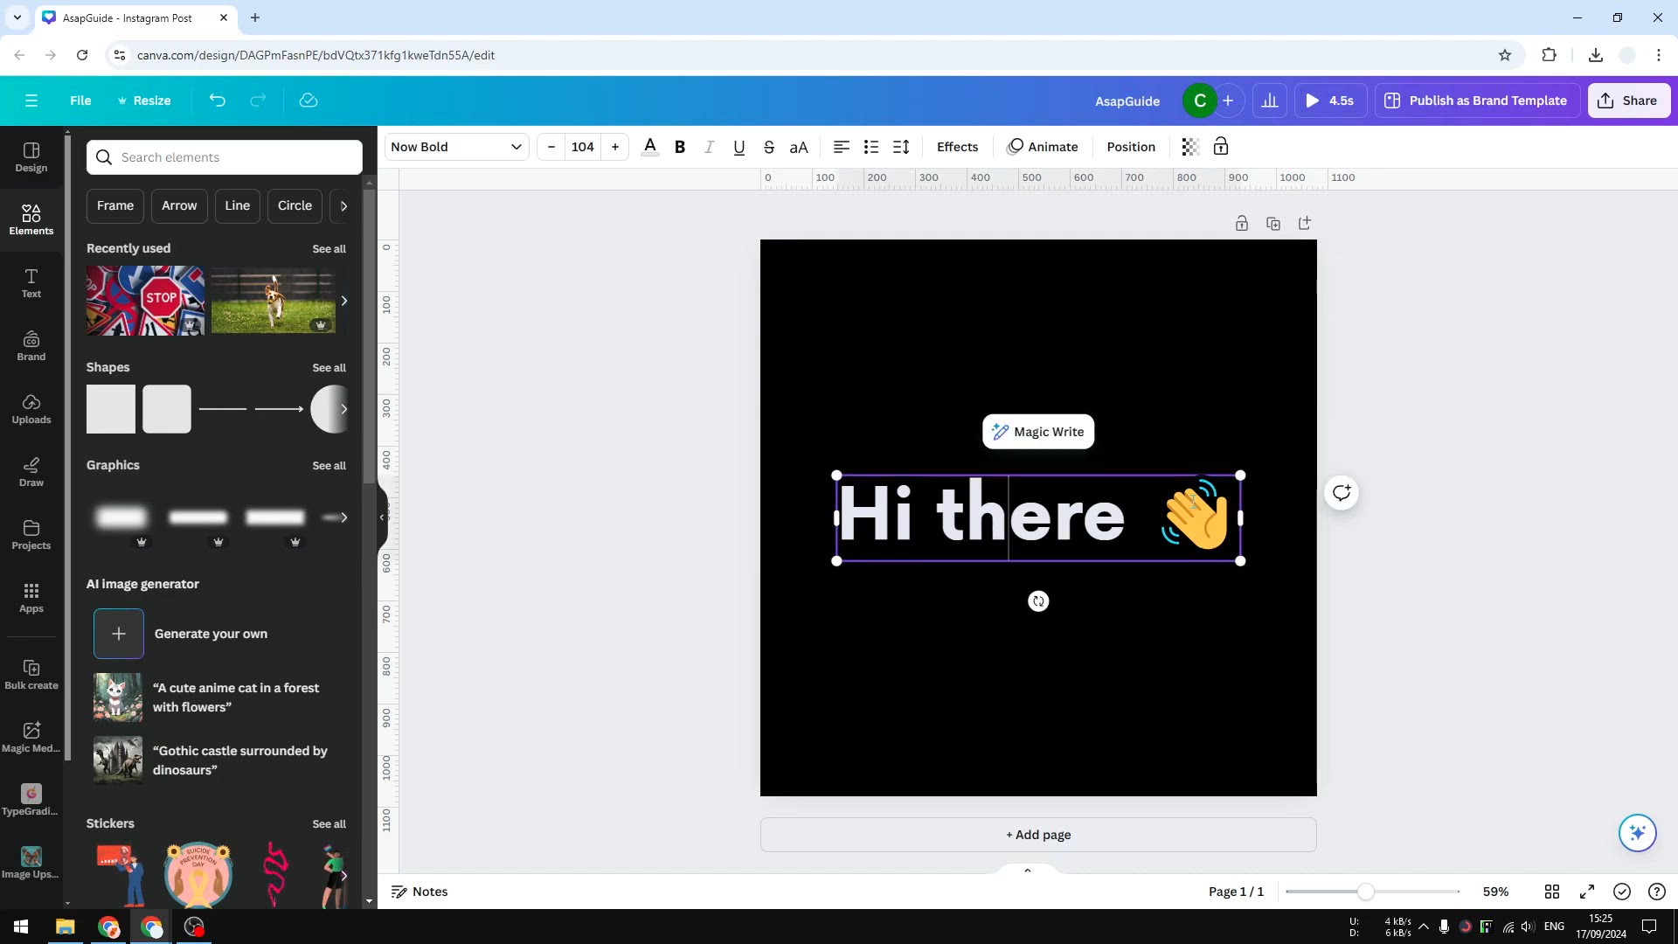Click the zoom slider handle

1365,892
